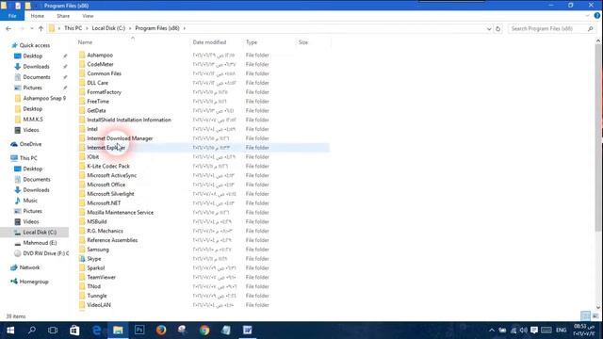Image resolution: width=603 pixels, height=339 pixels.
Task: Open Google Chrome from the taskbar
Action: 204,331
